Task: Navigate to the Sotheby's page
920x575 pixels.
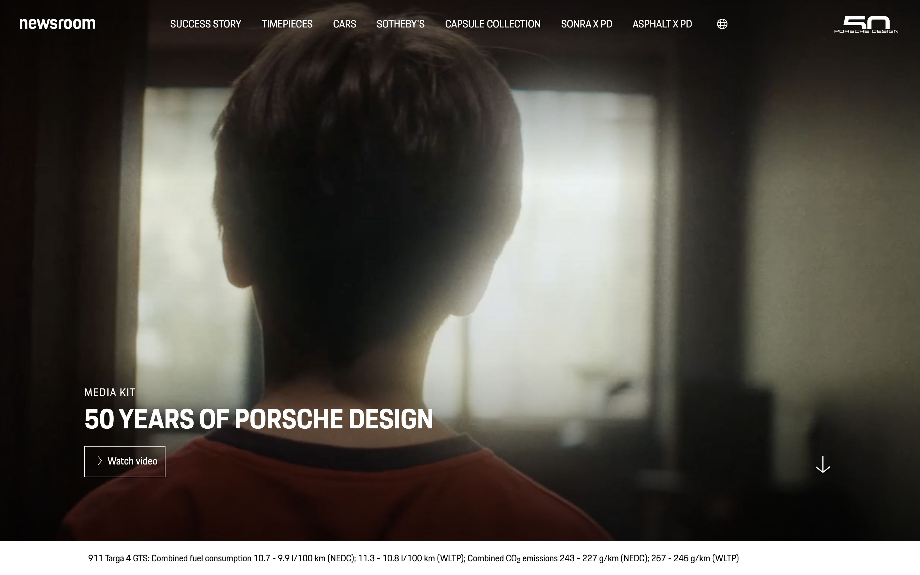Action: coord(400,24)
